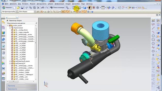Toggle the black-white true shading icon
Screen dimensions: 162x91
[x=90, y=8]
